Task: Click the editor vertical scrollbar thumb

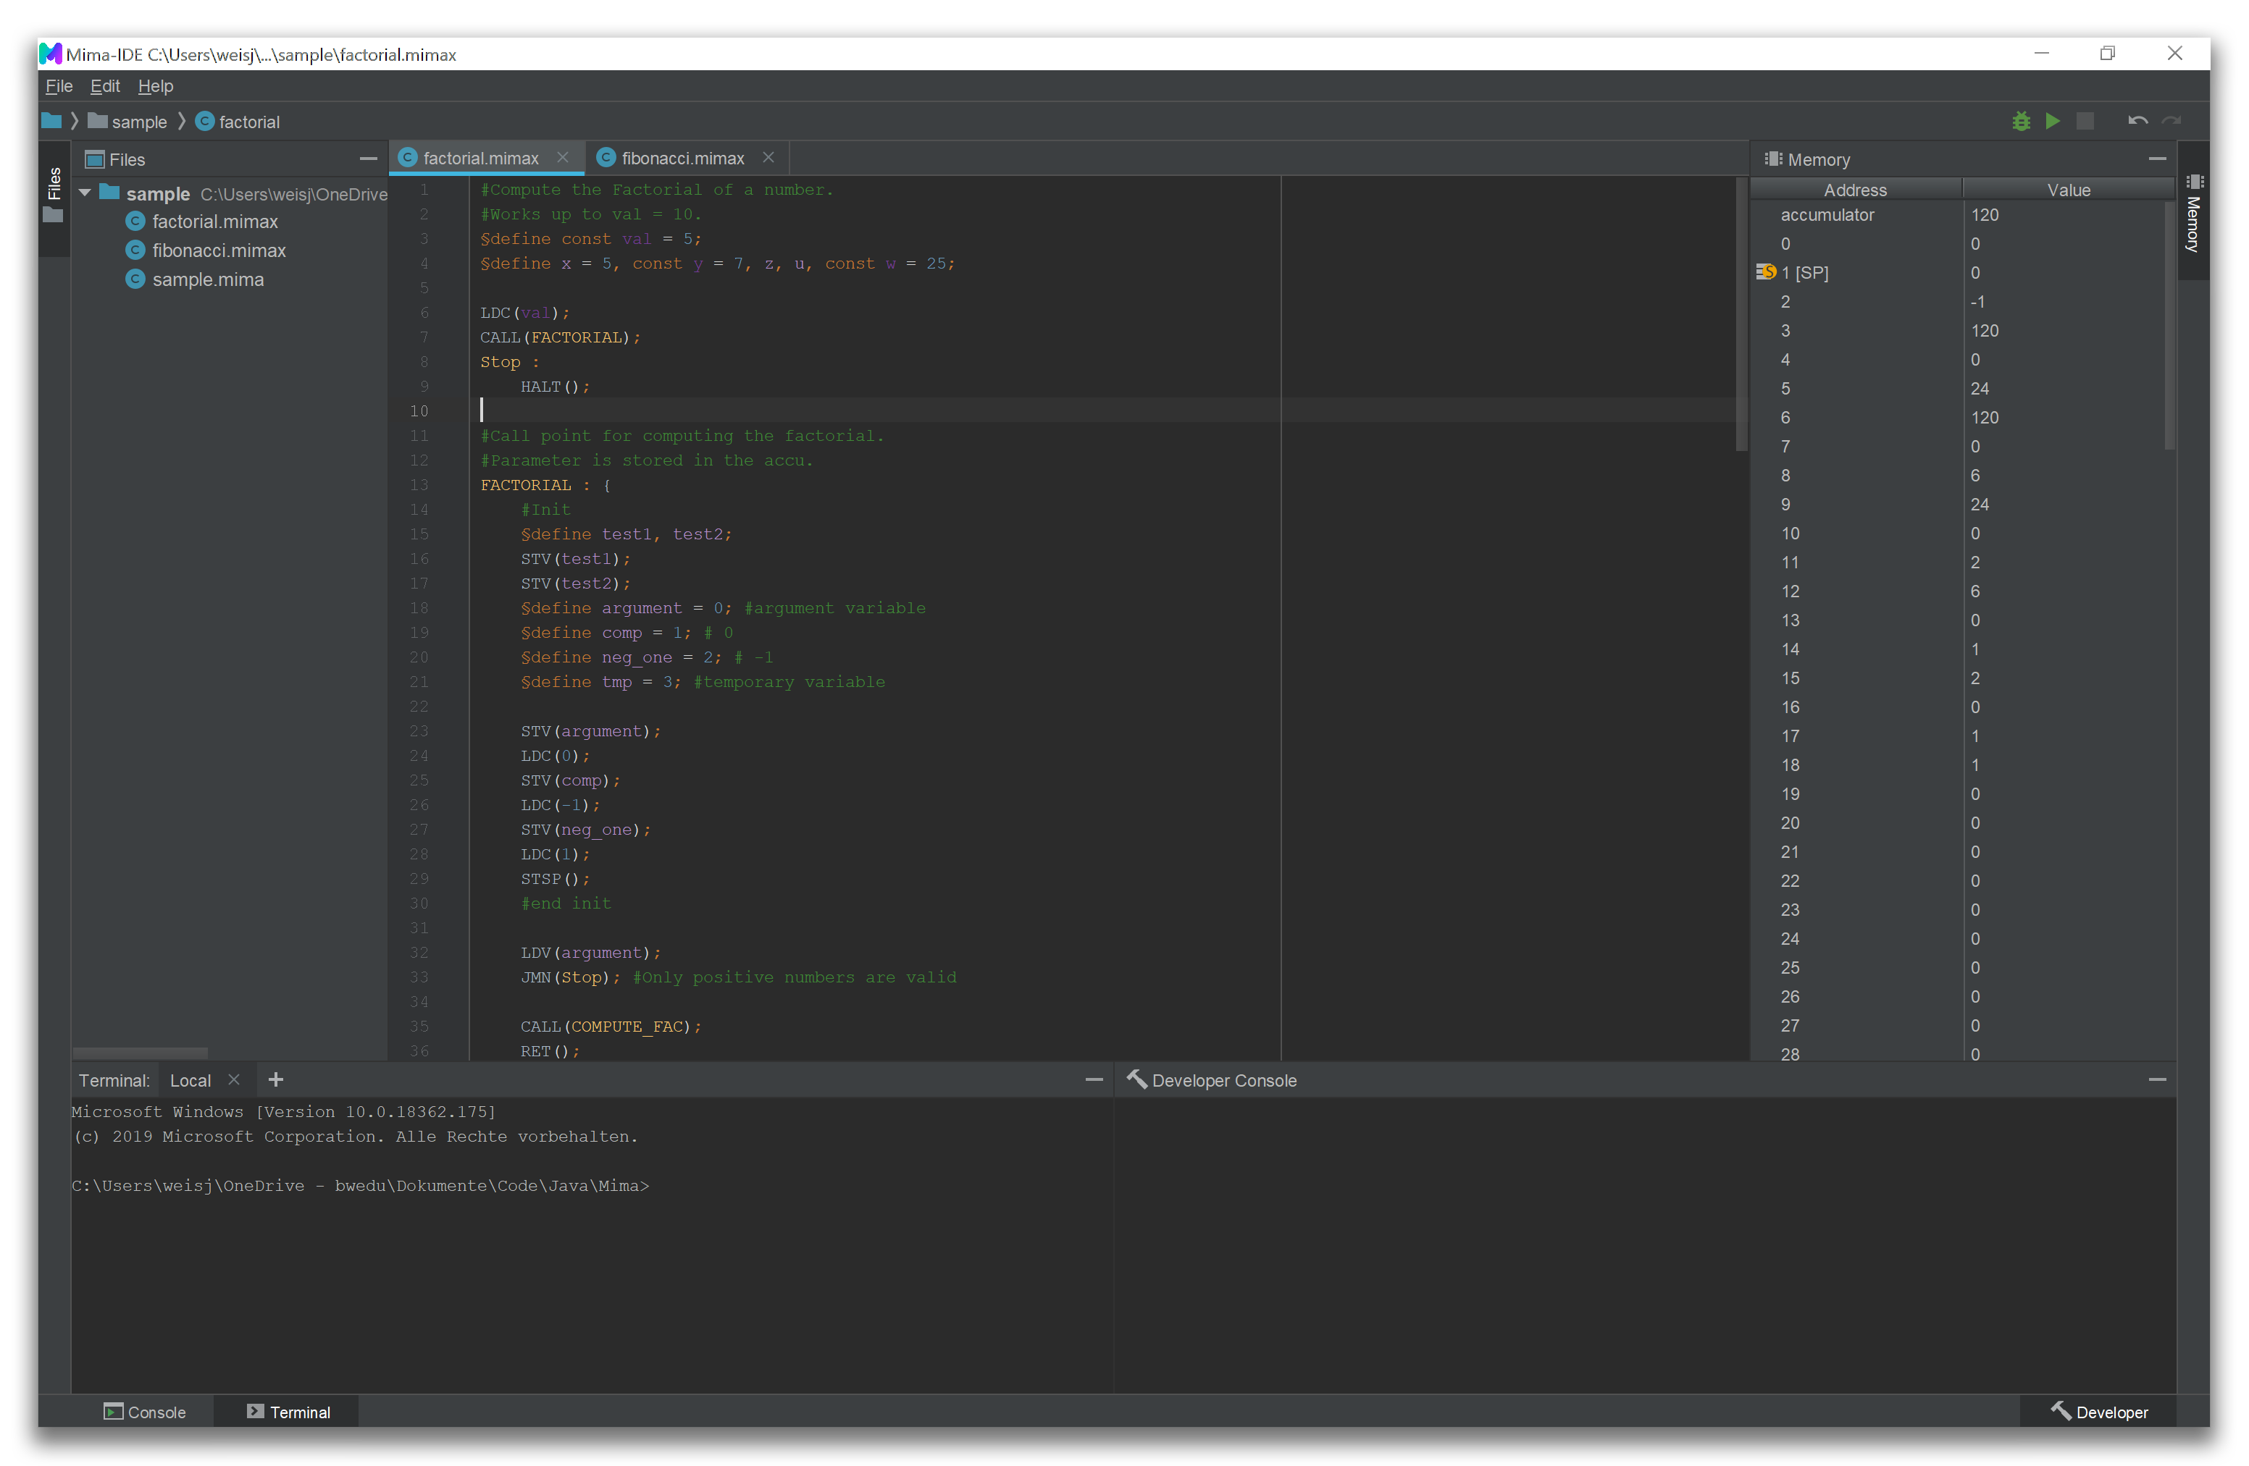Action: (x=1741, y=313)
